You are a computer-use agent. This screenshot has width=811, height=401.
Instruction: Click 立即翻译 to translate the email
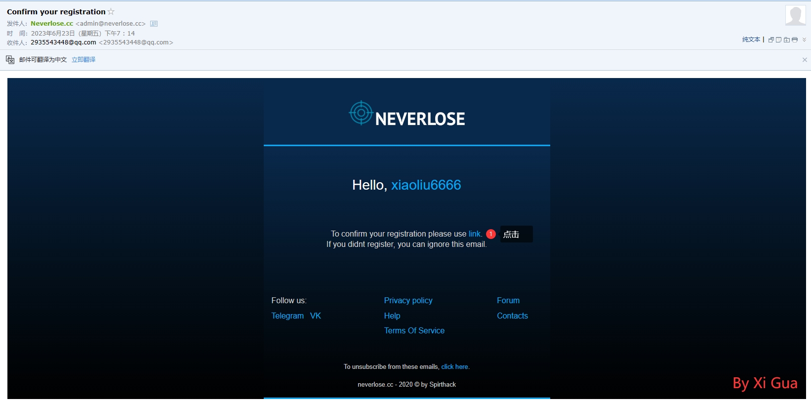(x=83, y=60)
